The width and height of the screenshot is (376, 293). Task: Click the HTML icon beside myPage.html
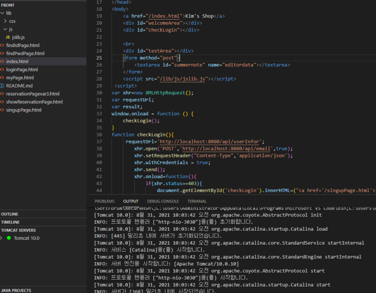(2, 78)
